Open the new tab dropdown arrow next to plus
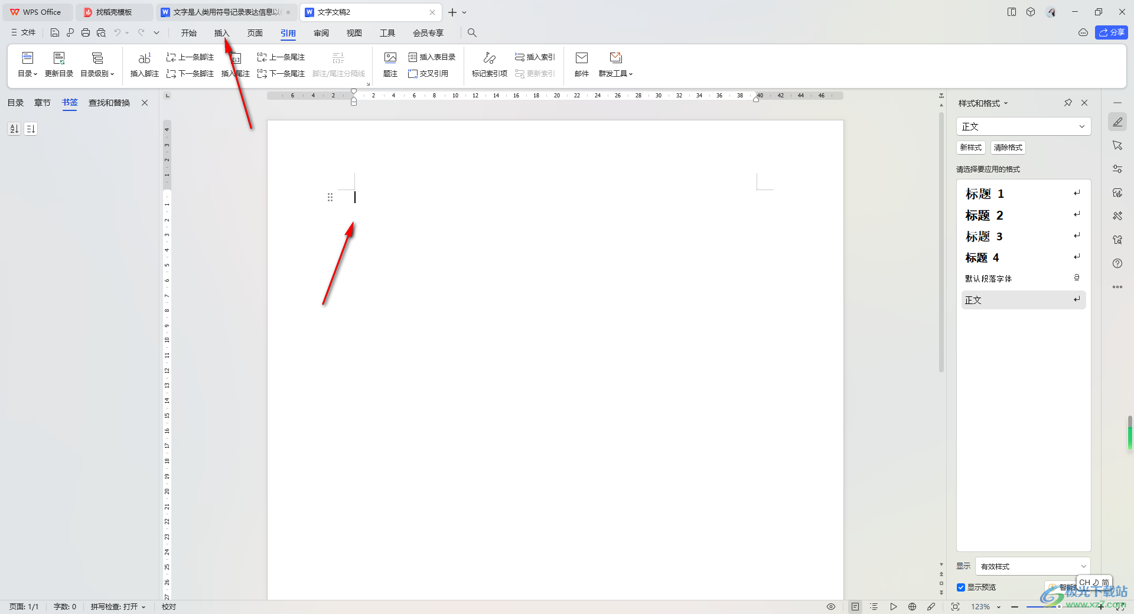The image size is (1134, 614). pos(464,12)
